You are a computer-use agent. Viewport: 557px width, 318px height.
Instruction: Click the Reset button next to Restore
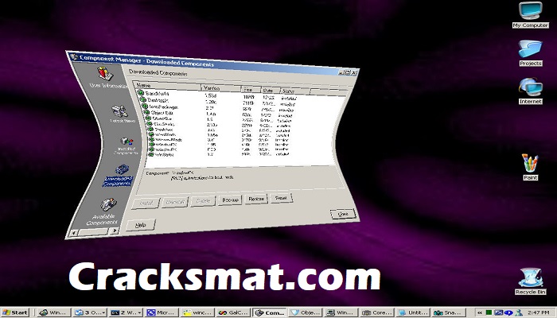click(281, 198)
